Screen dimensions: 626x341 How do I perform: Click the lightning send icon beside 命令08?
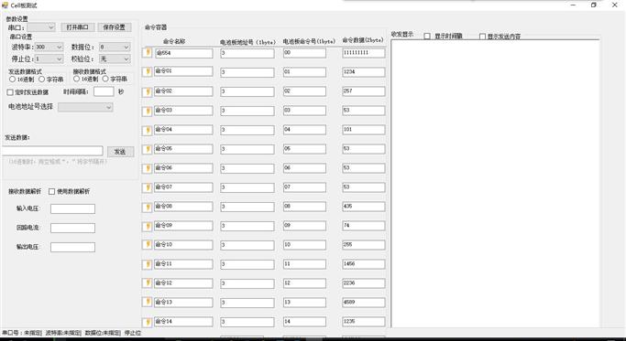[148, 207]
